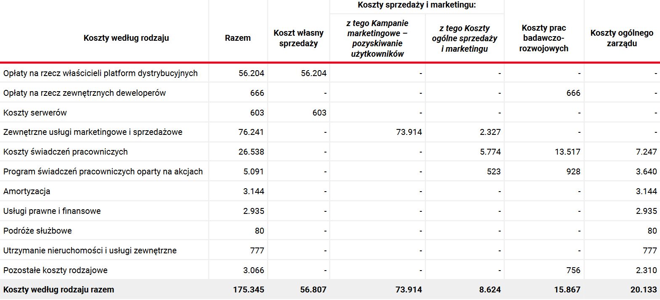The height and width of the screenshot is (300, 660).
Task: Click the 777 value in Razem column
Action: [x=257, y=250]
